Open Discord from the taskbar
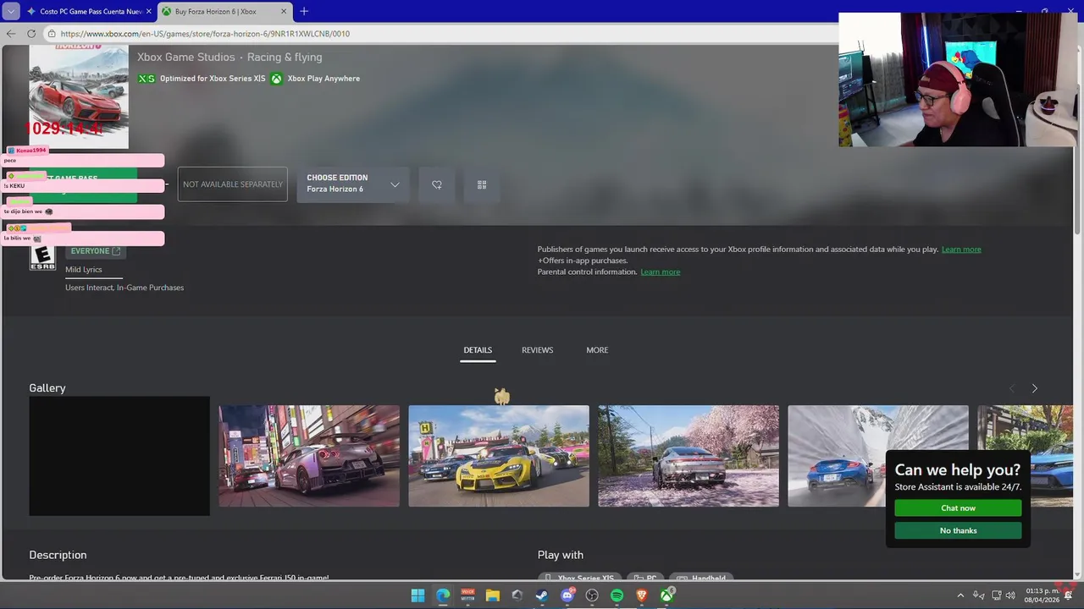1084x609 pixels. (567, 595)
